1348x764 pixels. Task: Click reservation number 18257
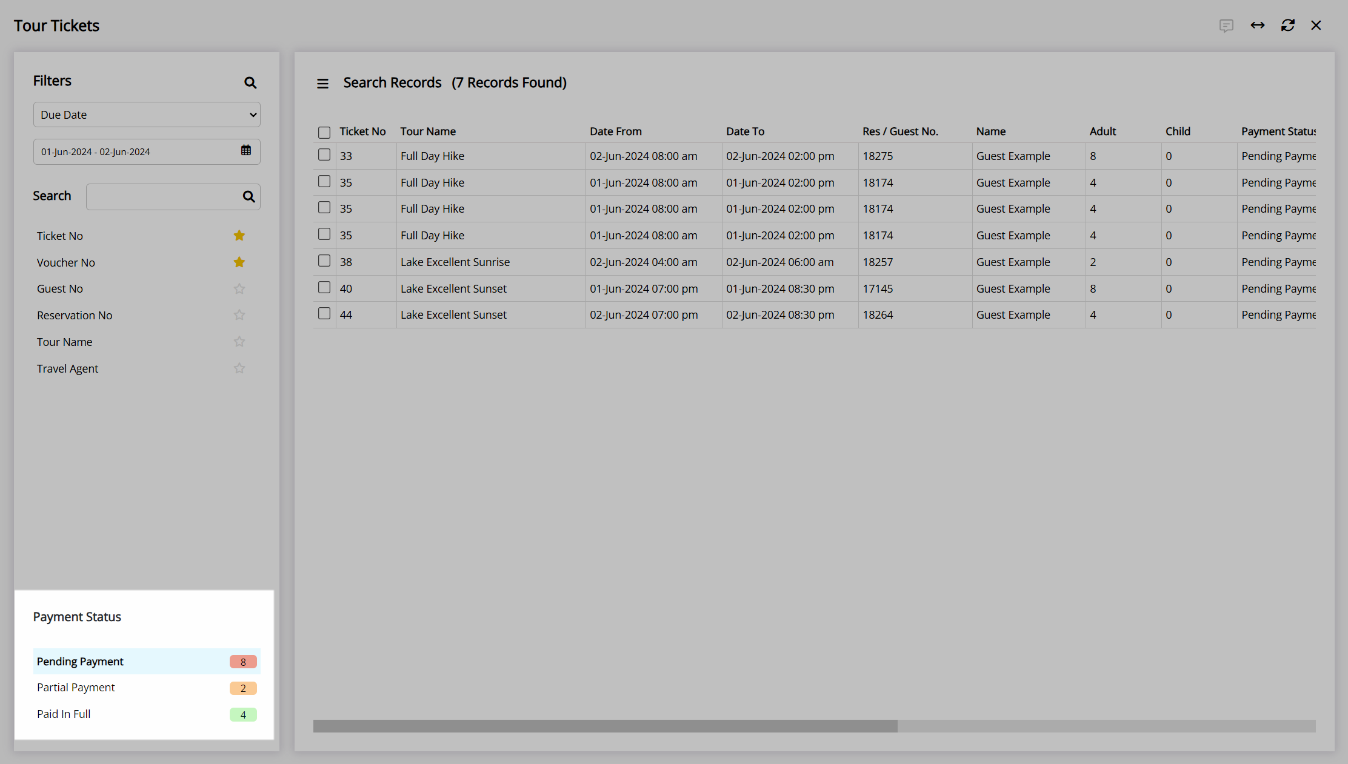click(x=878, y=262)
